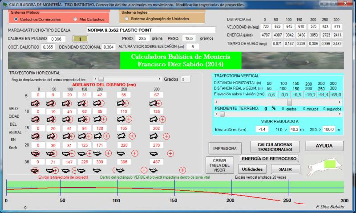This screenshot has width=356, height=213.
Task: Click the red crosshair under the 487 value
Action: click(182, 170)
